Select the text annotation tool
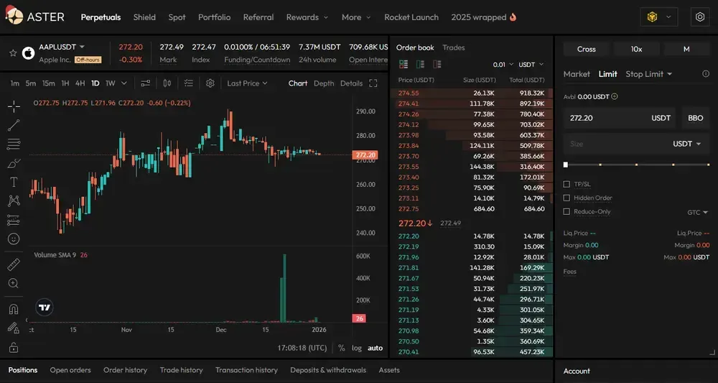 point(14,182)
